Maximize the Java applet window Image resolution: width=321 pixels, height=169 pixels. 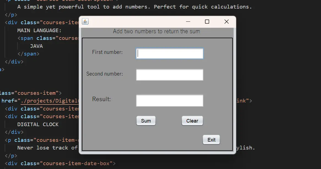[207, 21]
